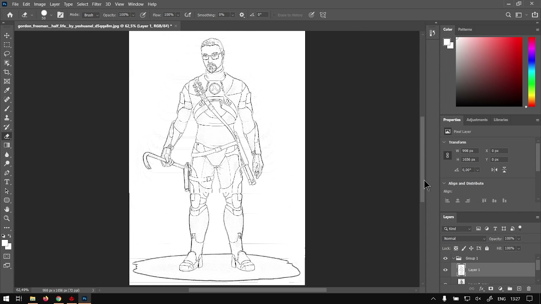This screenshot has height=304, width=541.
Task: Select the Eyedropper tool
Action: coord(7,90)
